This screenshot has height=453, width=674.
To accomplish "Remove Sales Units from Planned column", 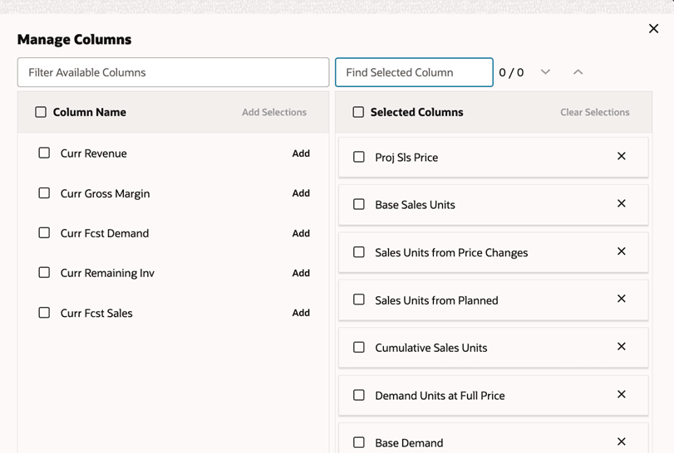I will point(621,299).
